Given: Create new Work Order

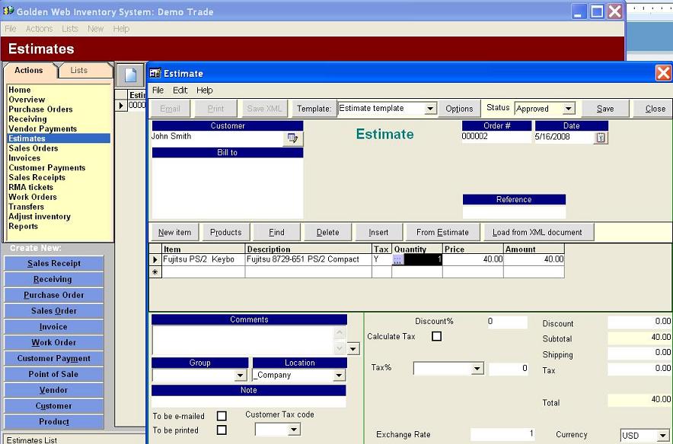Looking at the screenshot, I should (x=53, y=342).
